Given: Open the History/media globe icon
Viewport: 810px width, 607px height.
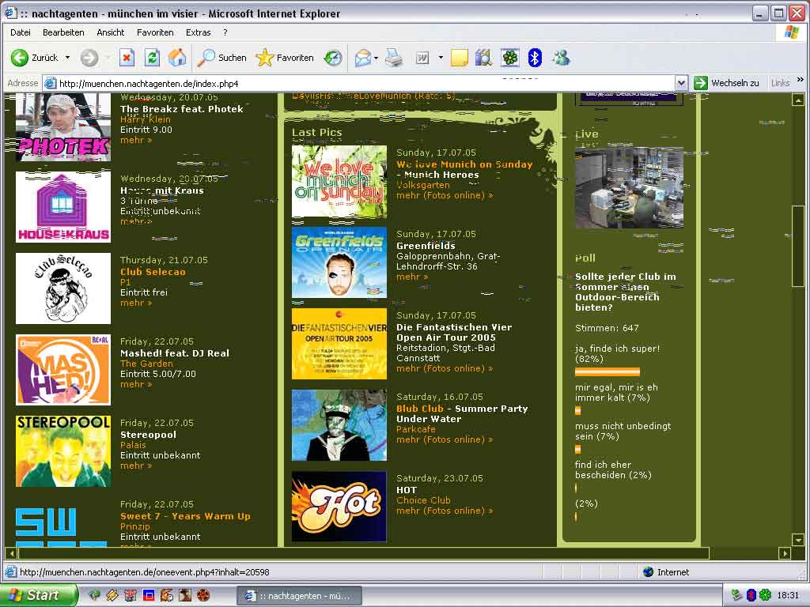Looking at the screenshot, I should [333, 58].
